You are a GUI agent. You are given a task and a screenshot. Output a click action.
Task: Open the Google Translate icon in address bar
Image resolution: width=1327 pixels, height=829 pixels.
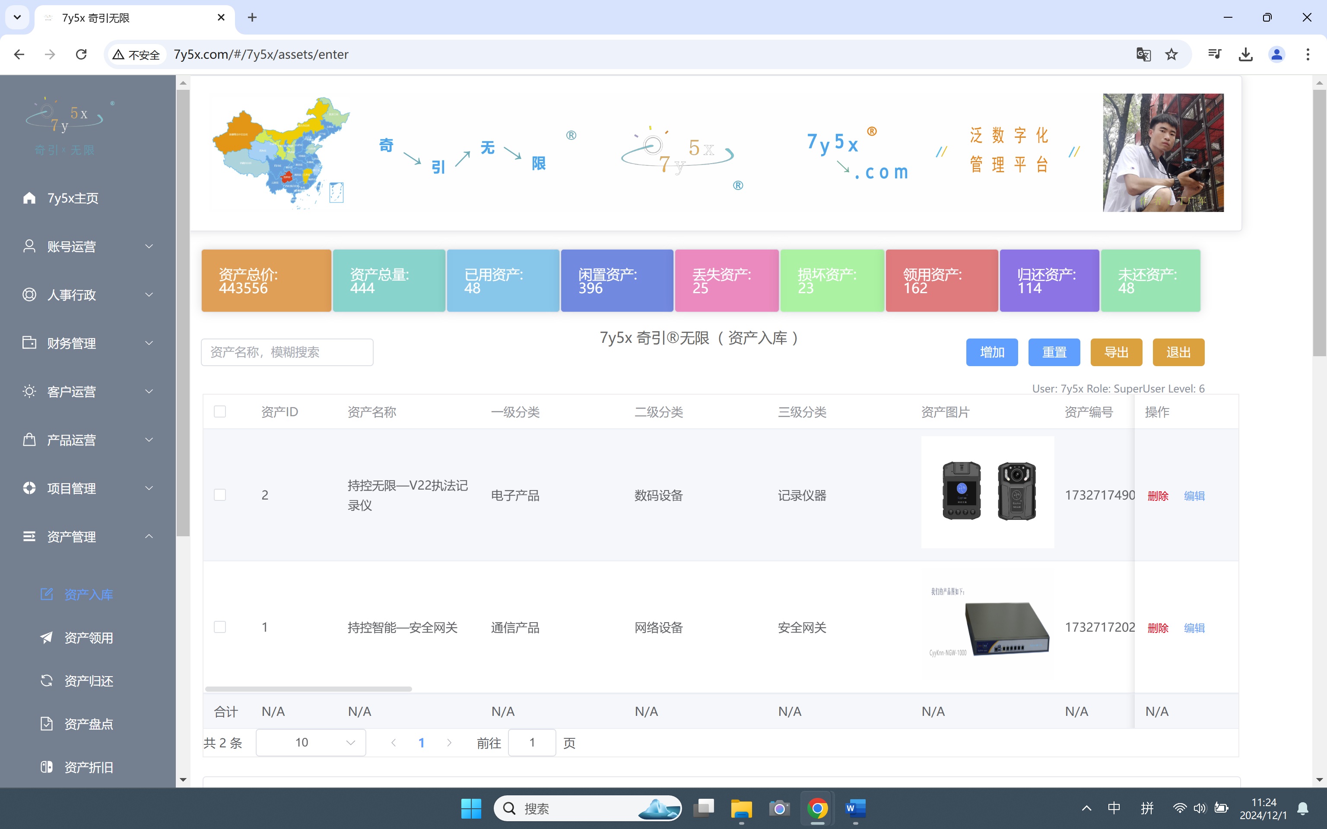point(1143,54)
